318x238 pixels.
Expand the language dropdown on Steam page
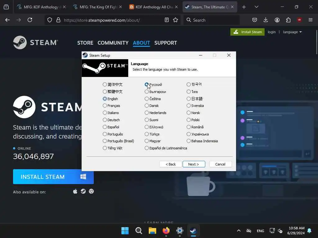292,32
